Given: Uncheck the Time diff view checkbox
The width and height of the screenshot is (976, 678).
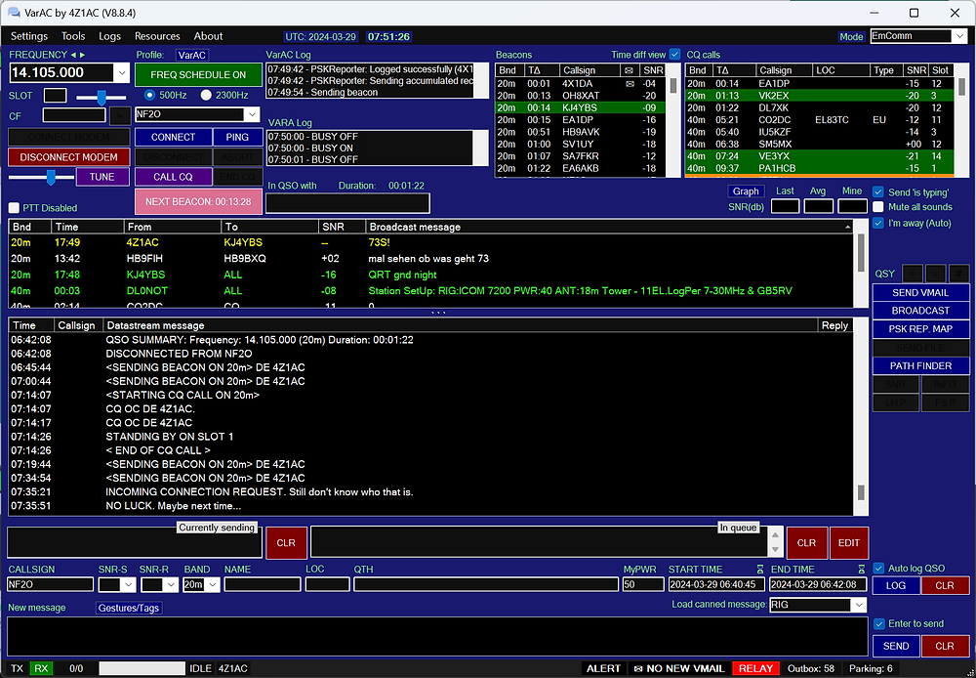Looking at the screenshot, I should click(x=674, y=55).
